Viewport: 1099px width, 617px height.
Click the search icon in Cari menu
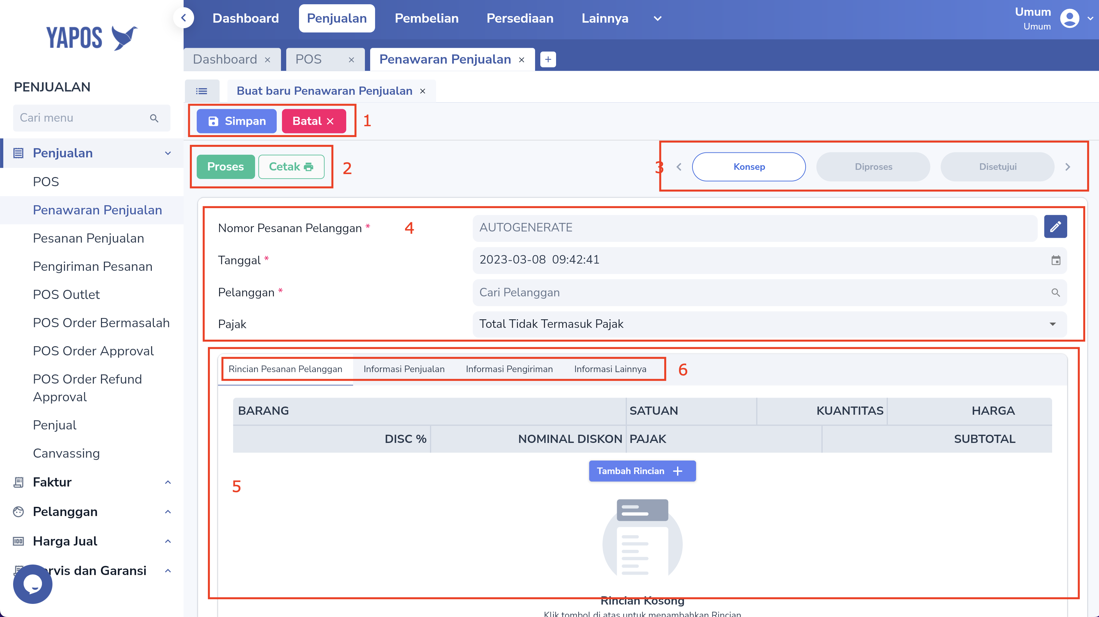[x=154, y=118]
